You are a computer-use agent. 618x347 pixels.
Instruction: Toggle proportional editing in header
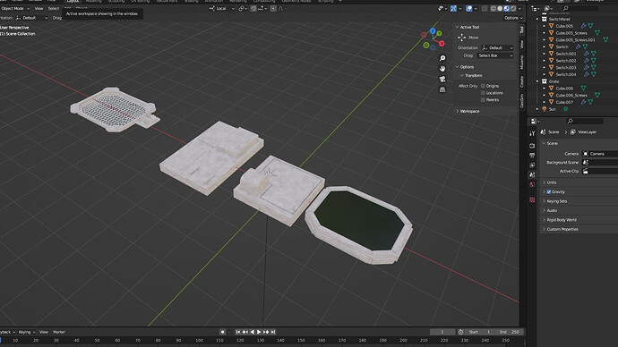tap(273, 8)
